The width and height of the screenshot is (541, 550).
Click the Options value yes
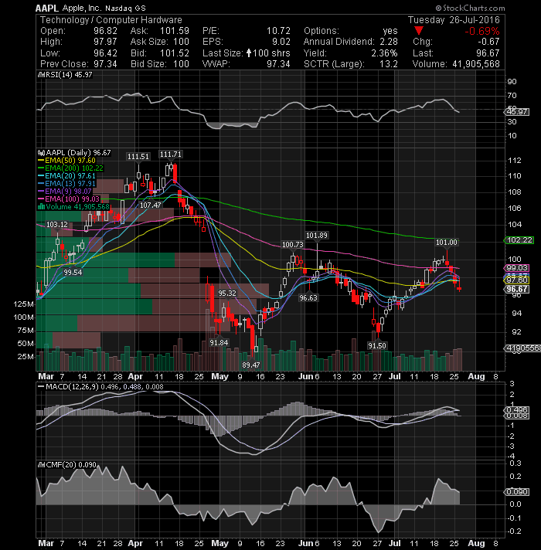(390, 31)
